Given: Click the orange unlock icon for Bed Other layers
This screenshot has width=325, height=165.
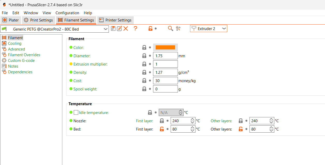Looking at the screenshot, I should coord(241,129).
